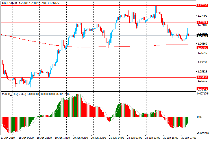
Task: Click the 1.25625 price scale value
Action: coord(202,72)
